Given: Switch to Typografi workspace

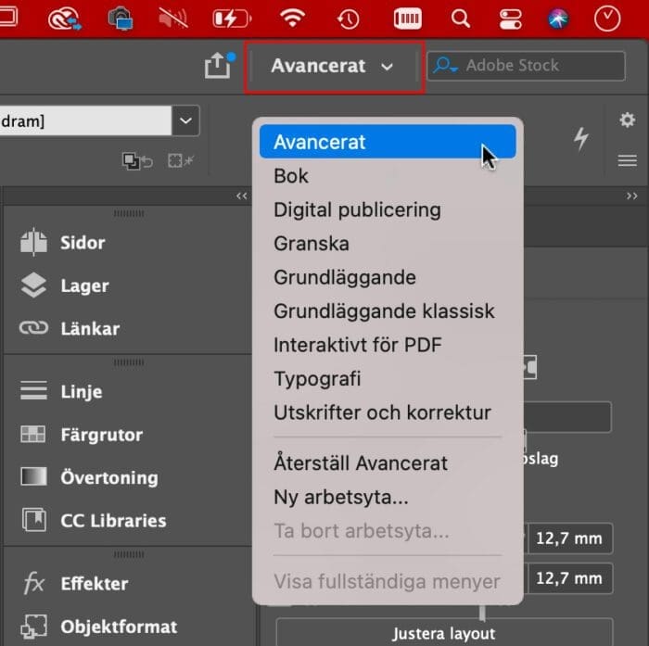Looking at the screenshot, I should (x=388, y=379).
